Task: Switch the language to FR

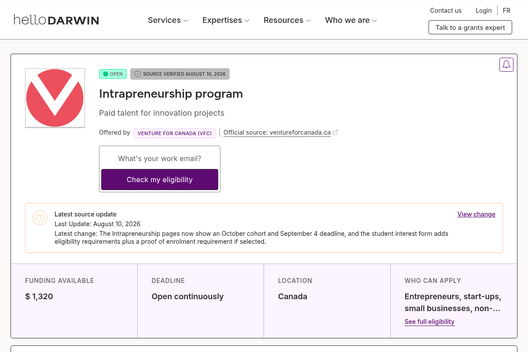Action: point(506,11)
